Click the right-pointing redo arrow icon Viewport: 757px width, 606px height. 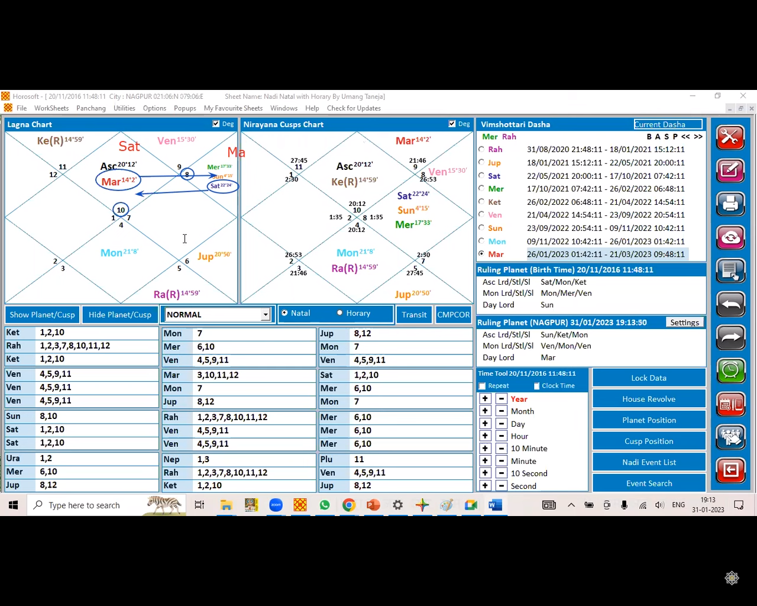click(x=730, y=338)
